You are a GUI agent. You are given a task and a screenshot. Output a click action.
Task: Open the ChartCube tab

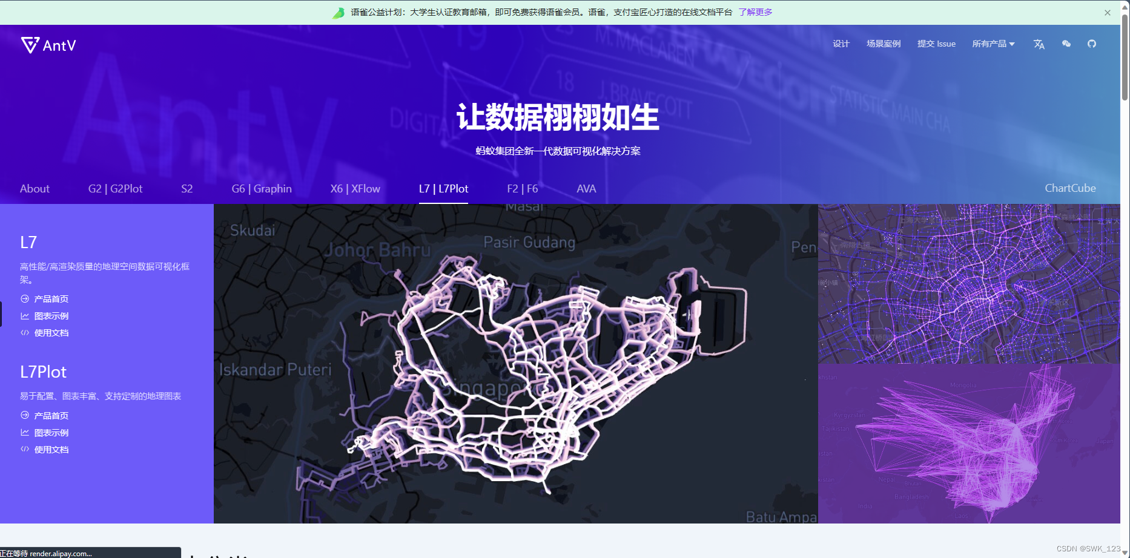1070,188
